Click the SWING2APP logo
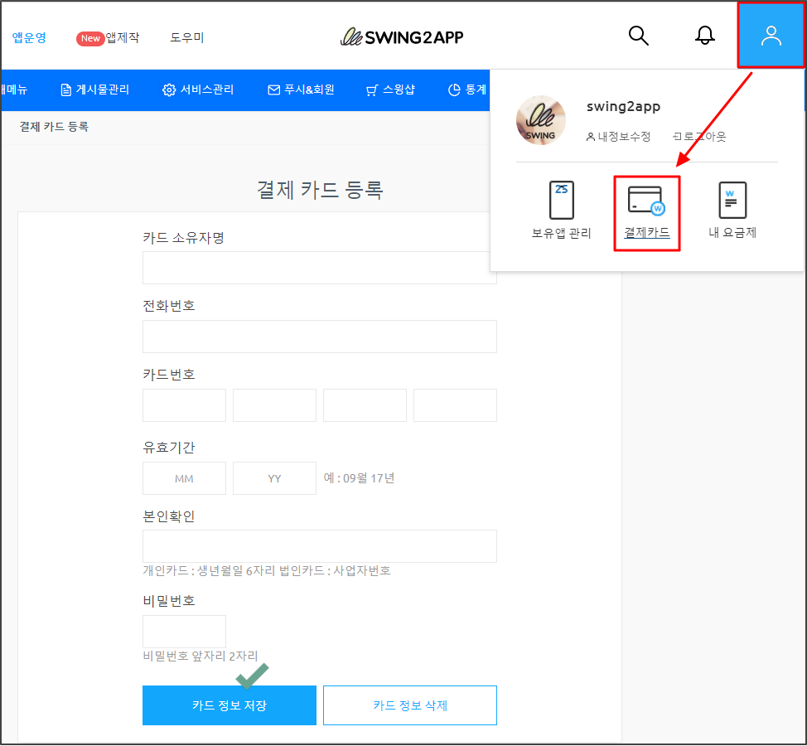The width and height of the screenshot is (807, 746). pos(402,37)
